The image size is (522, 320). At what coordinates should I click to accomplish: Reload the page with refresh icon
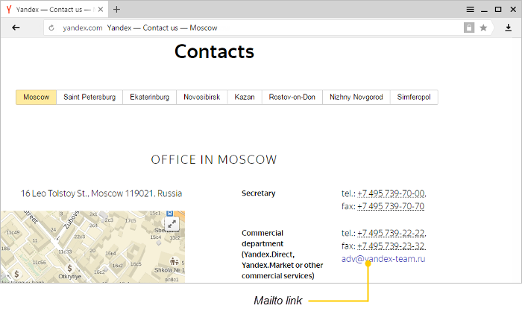51,28
